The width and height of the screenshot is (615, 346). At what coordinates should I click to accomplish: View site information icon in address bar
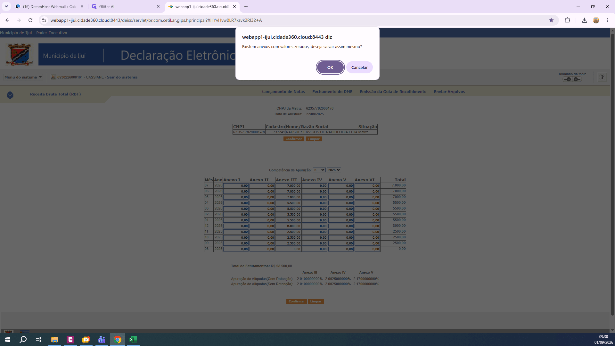point(44,20)
